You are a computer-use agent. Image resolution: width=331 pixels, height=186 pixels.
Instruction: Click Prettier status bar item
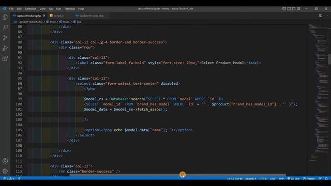pos(309,178)
